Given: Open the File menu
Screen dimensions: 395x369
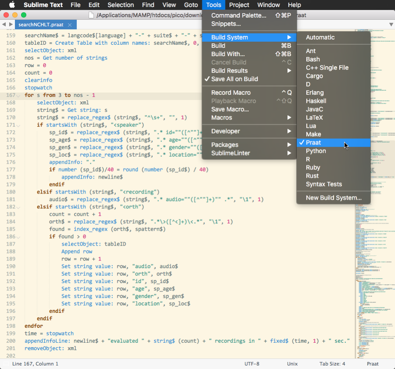Looking at the screenshot, I should [75, 5].
